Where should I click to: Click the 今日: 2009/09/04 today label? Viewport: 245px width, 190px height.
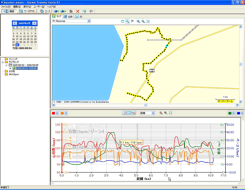22,48
